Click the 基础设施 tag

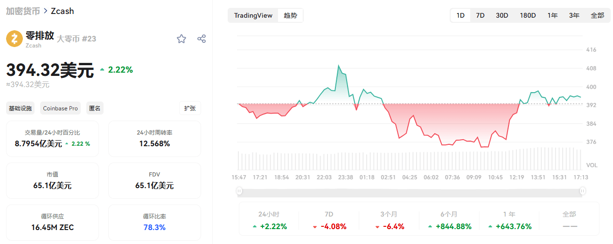point(20,108)
